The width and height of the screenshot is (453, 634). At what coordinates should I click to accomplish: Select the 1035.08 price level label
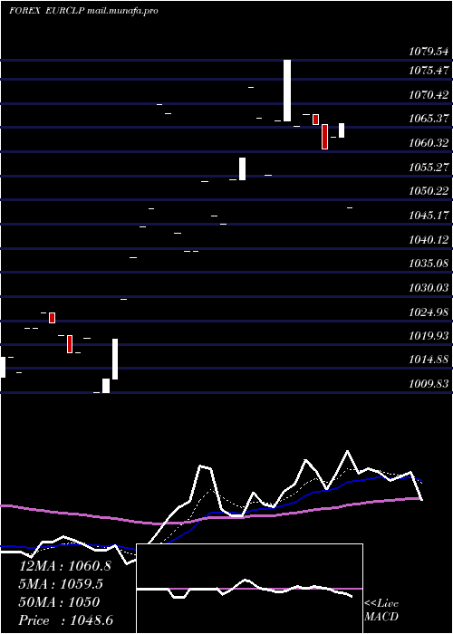click(429, 264)
